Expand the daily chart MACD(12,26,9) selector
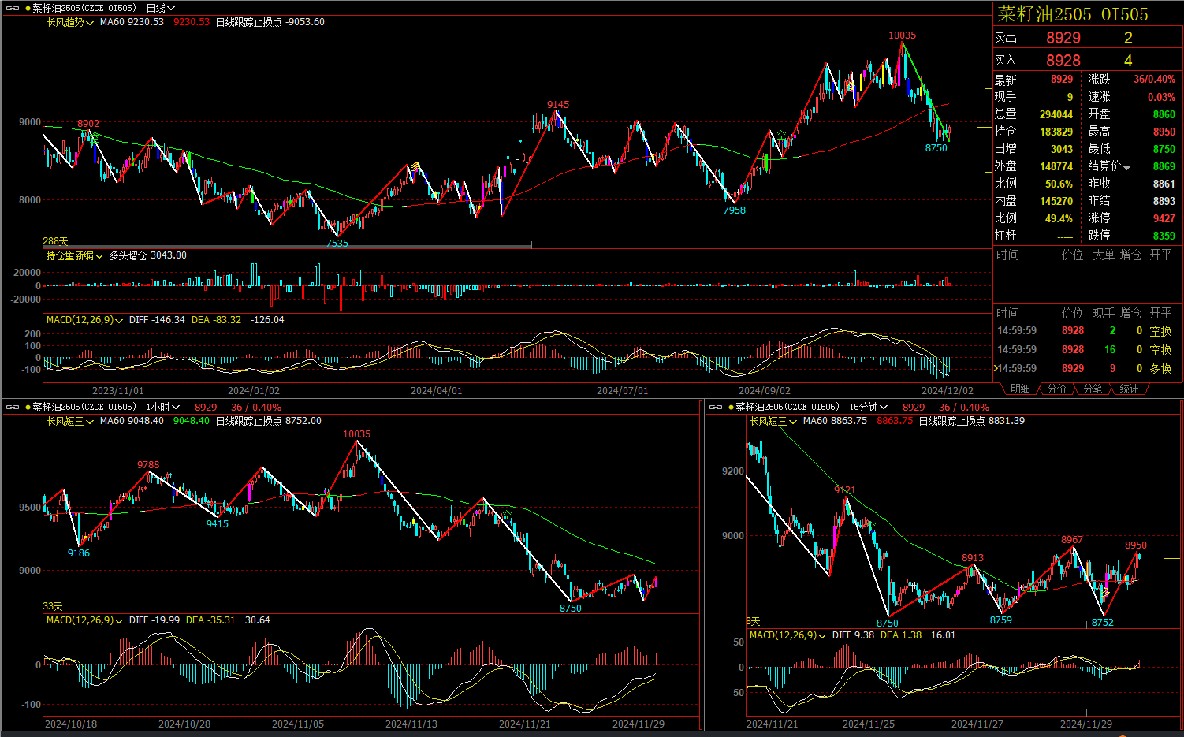Image resolution: width=1184 pixels, height=737 pixels. tap(84, 320)
